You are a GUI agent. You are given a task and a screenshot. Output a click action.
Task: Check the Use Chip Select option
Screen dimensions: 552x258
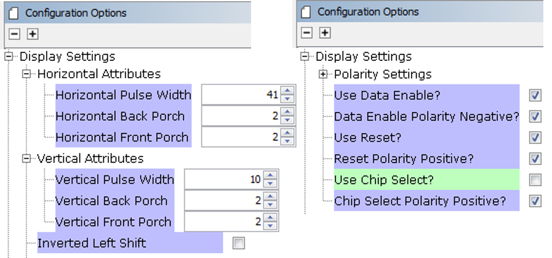click(x=535, y=180)
